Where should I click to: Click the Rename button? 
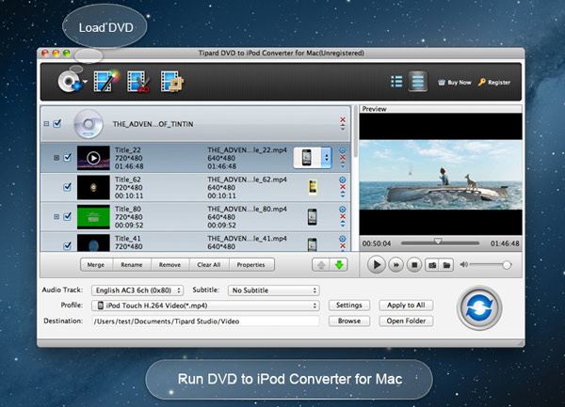[132, 265]
